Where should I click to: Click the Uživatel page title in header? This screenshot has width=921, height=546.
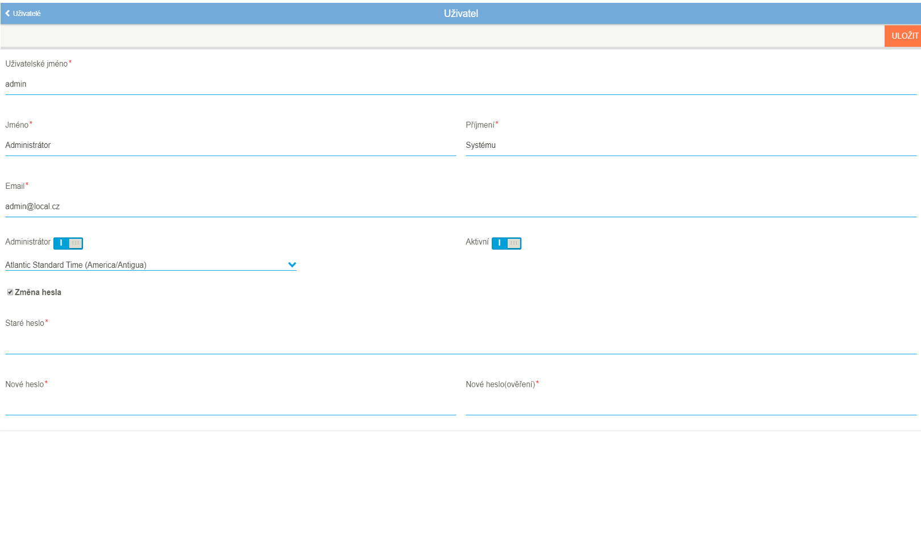tap(460, 14)
